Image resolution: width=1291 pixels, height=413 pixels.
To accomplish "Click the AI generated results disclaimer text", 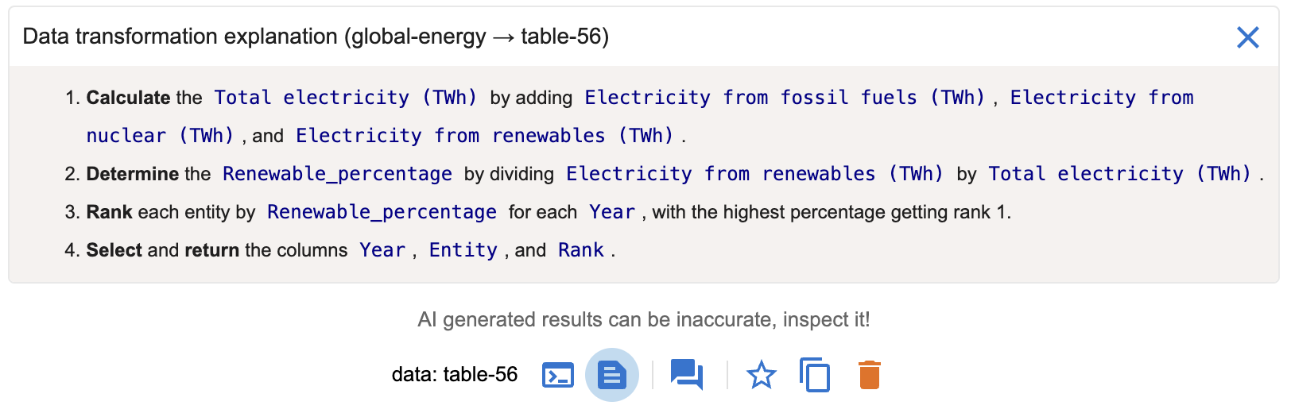I will coord(644,320).
